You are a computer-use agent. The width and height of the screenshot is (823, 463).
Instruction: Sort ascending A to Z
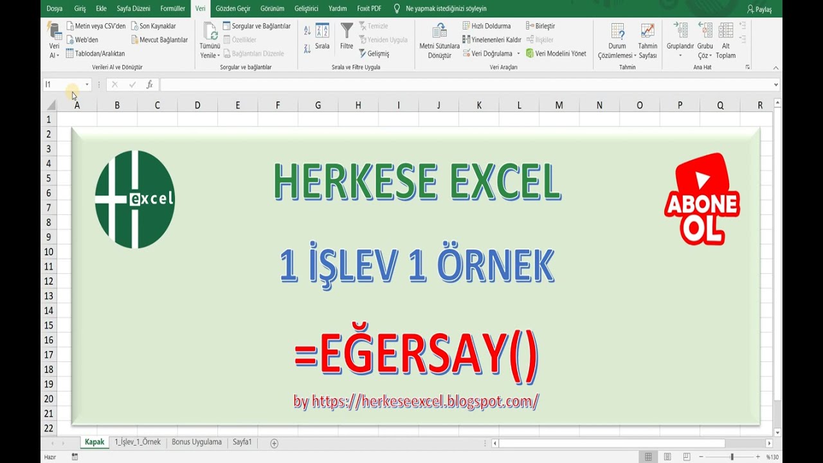coord(307,30)
